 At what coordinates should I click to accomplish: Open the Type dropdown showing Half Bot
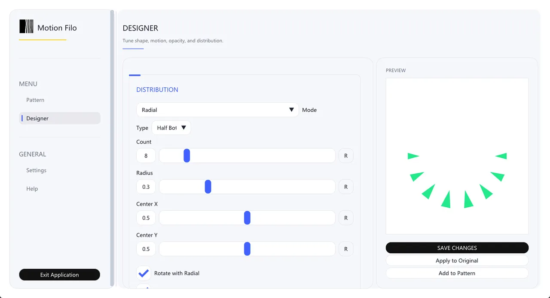171,128
